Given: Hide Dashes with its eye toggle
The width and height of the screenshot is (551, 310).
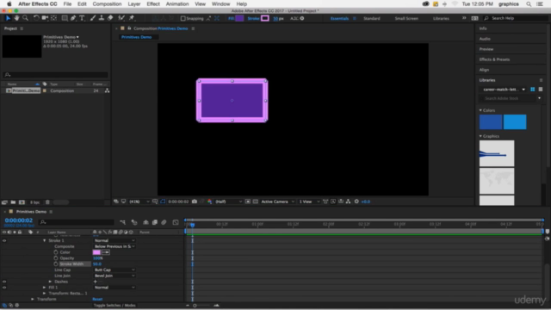Looking at the screenshot, I should 4,282.
